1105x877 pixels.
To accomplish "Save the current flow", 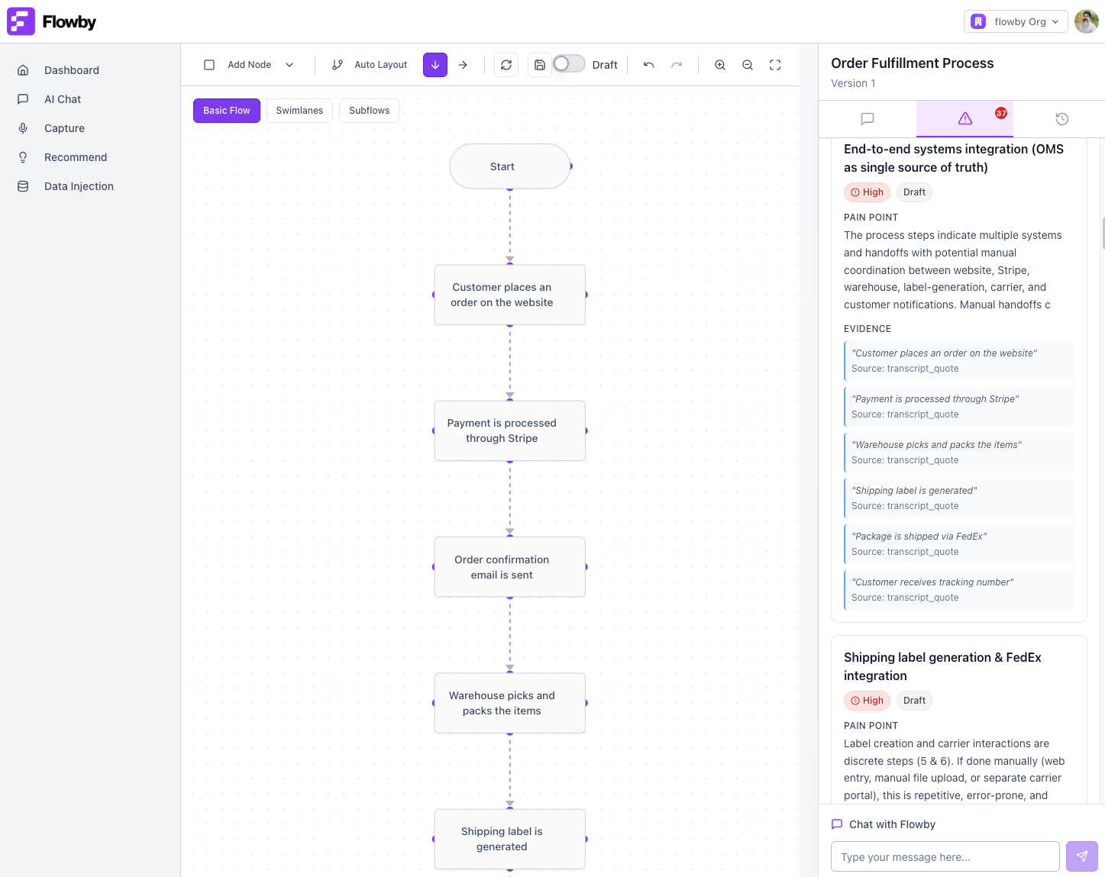I will 539,65.
